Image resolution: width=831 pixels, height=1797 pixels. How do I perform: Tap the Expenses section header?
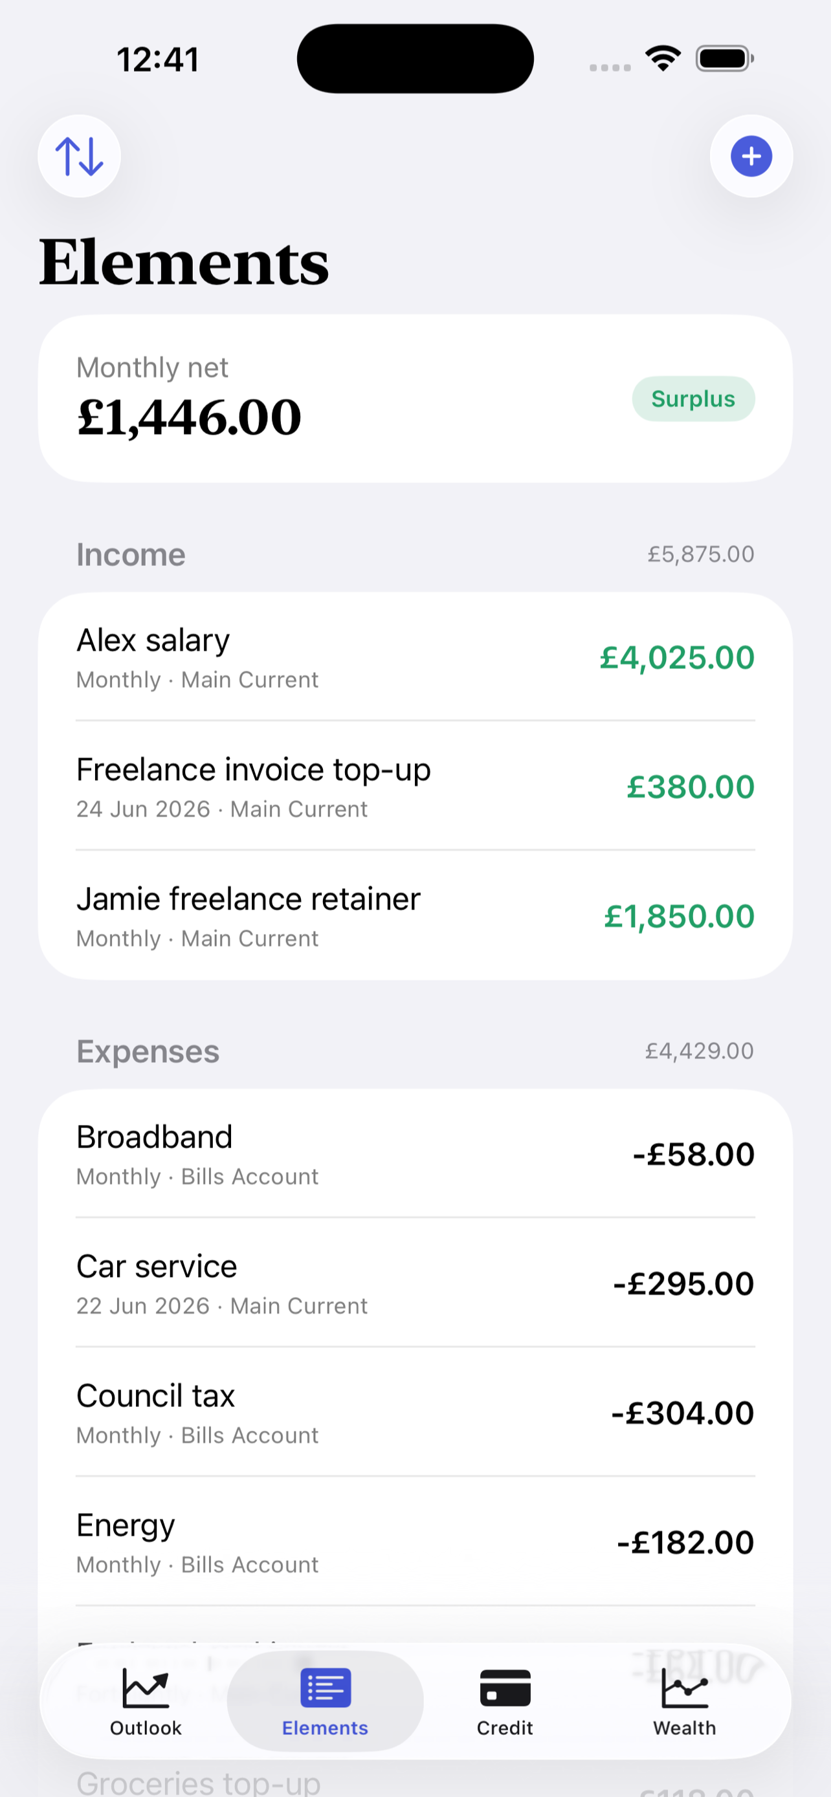148,1051
